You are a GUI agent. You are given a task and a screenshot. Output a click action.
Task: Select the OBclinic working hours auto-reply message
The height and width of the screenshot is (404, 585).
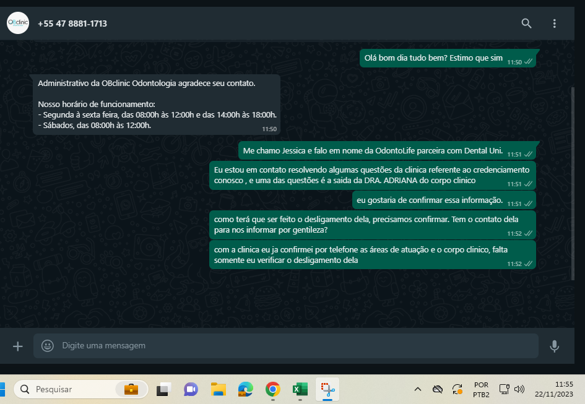[157, 105]
